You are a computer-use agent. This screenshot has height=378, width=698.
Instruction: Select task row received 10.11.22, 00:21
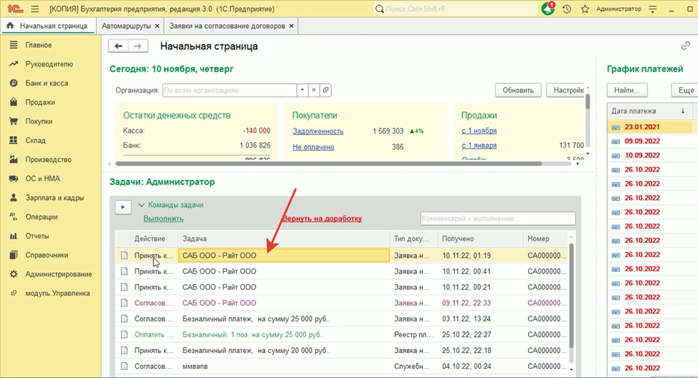[x=342, y=287]
